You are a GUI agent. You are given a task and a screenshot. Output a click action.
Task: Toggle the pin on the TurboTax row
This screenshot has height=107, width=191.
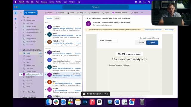tap(77, 74)
